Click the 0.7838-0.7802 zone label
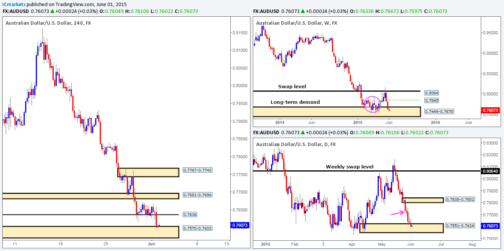Screen dimensions: 504x251 460,200
